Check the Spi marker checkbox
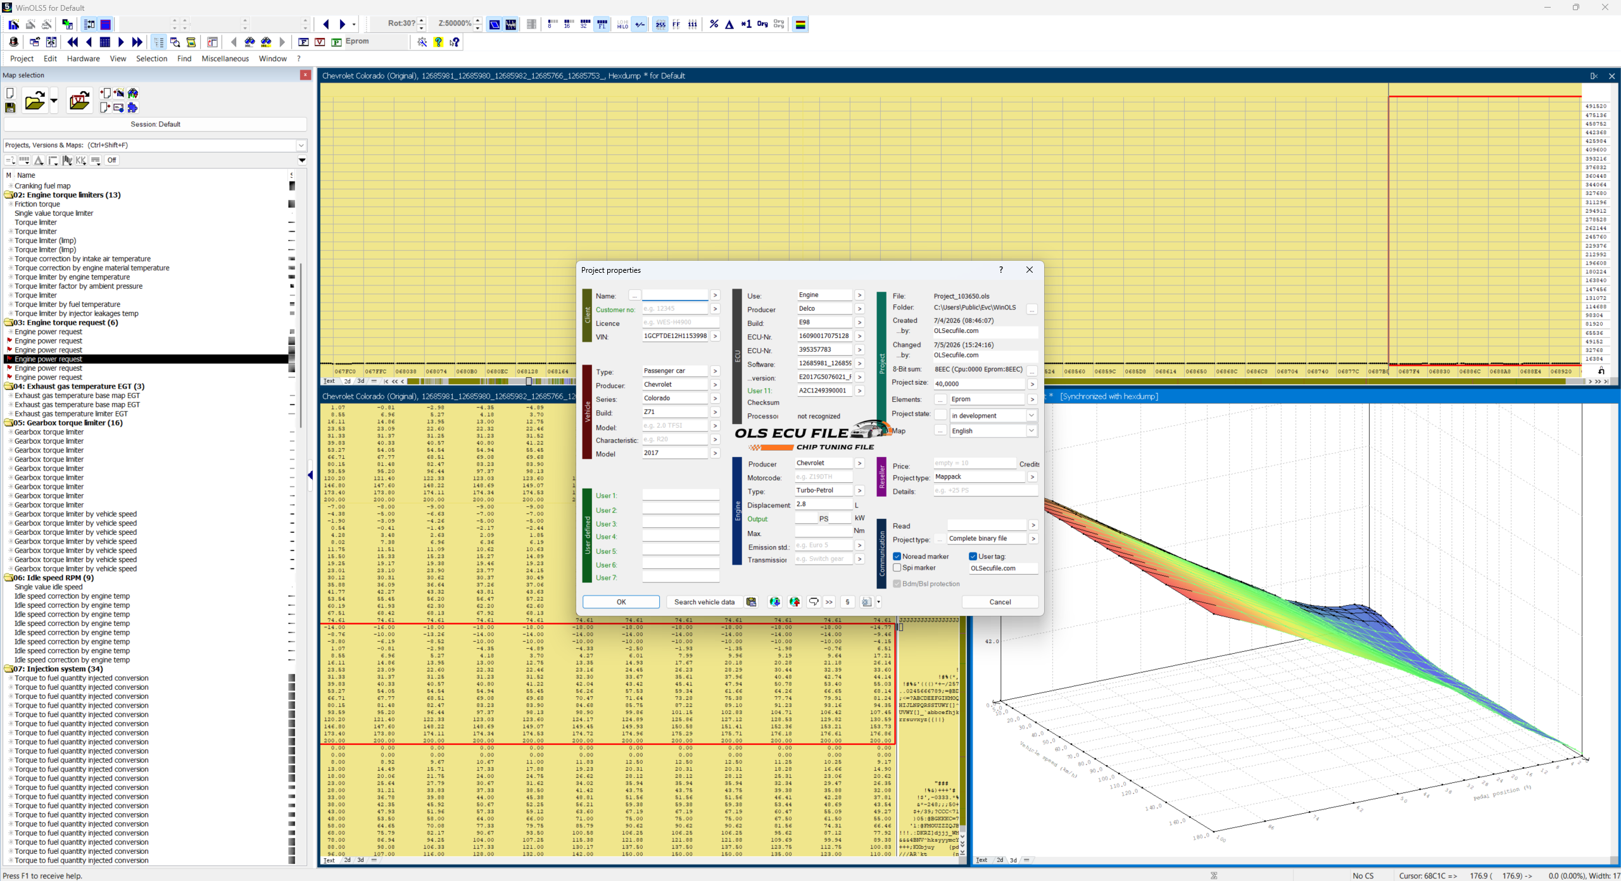This screenshot has height=881, width=1621. click(897, 568)
